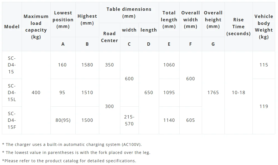Select the 80(95) lowest position value
The width and height of the screenshot is (278, 165).
[63, 120]
